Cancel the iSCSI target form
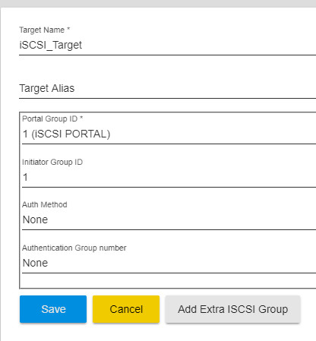 (126, 309)
